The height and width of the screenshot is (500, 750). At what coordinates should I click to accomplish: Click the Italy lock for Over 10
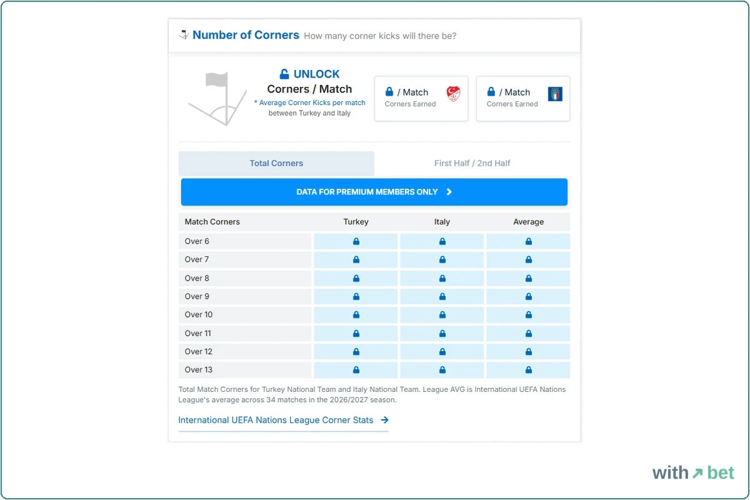442,314
